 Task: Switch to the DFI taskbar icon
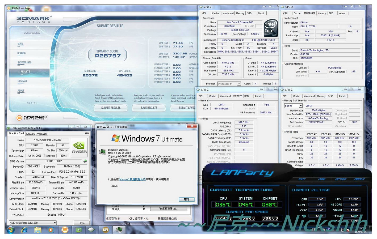[x=106, y=230]
